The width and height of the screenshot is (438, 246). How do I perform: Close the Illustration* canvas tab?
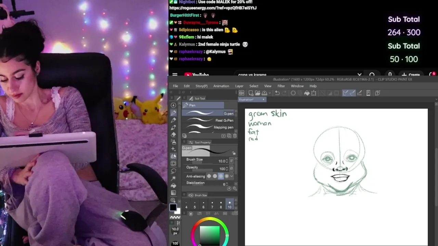click(x=263, y=99)
